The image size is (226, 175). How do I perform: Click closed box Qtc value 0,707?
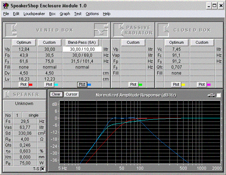coord(177,67)
